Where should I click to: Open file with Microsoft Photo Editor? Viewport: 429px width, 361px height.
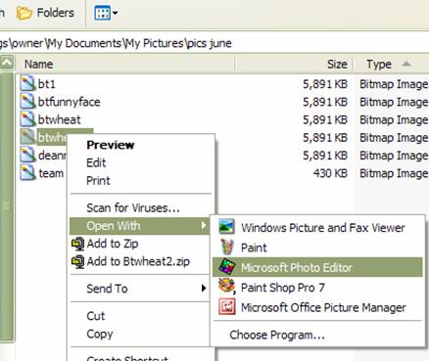click(x=317, y=267)
